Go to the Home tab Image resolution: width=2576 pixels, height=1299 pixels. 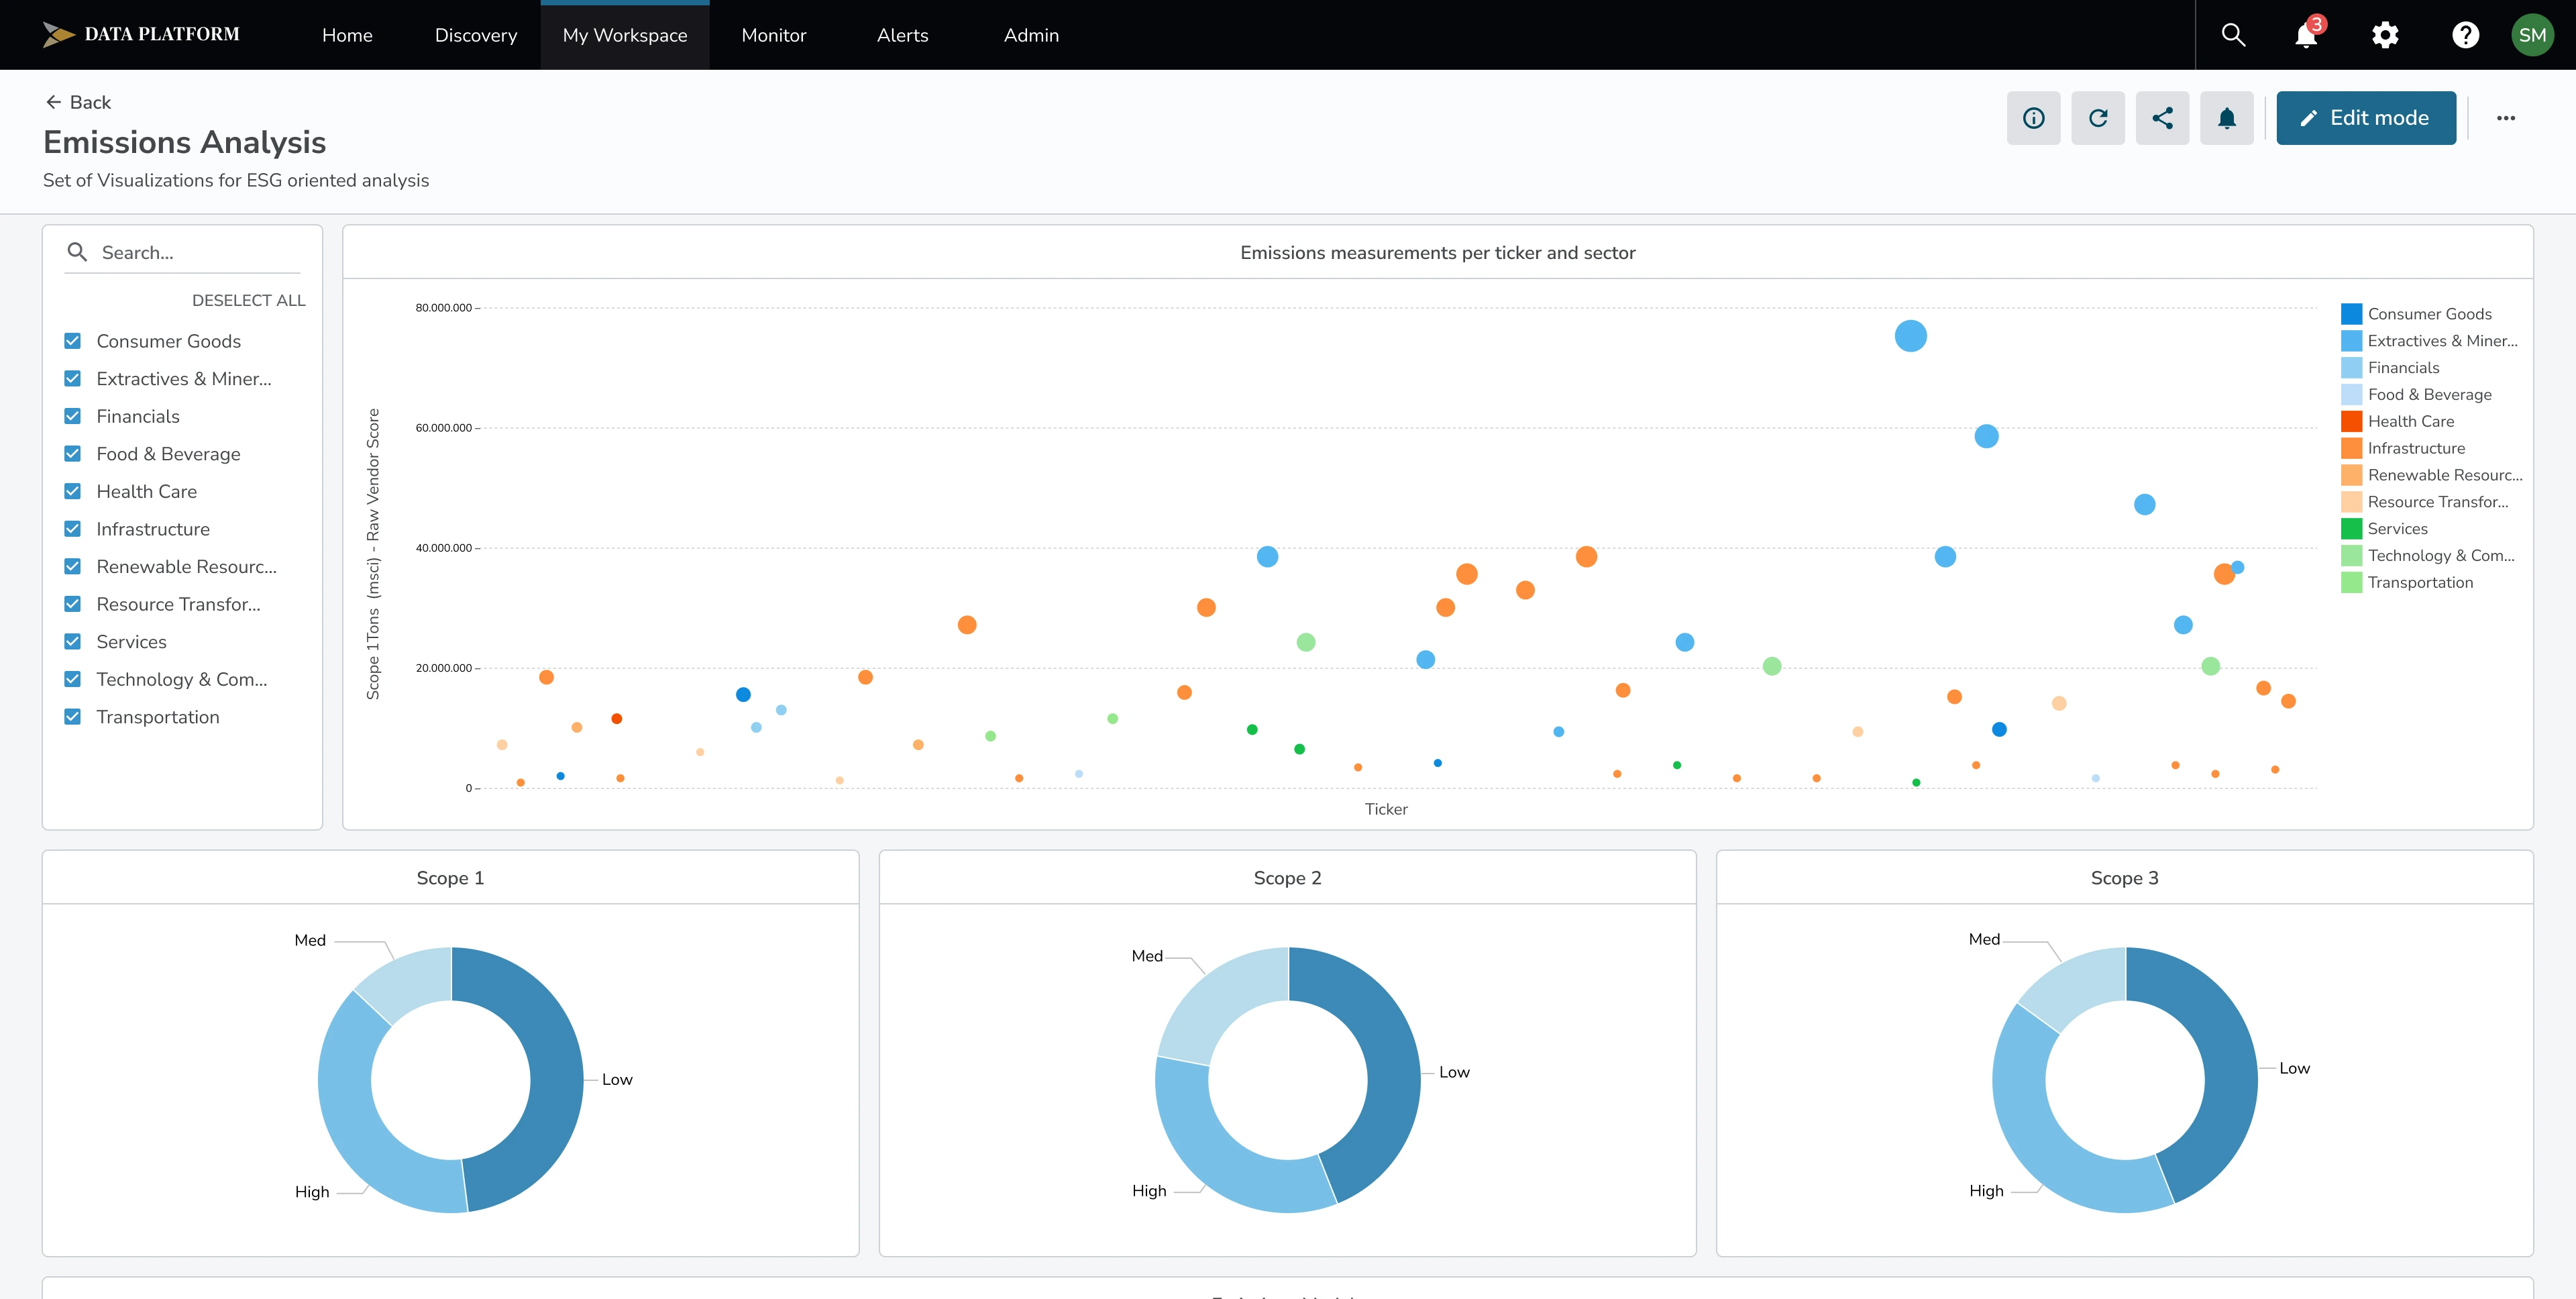(x=347, y=35)
